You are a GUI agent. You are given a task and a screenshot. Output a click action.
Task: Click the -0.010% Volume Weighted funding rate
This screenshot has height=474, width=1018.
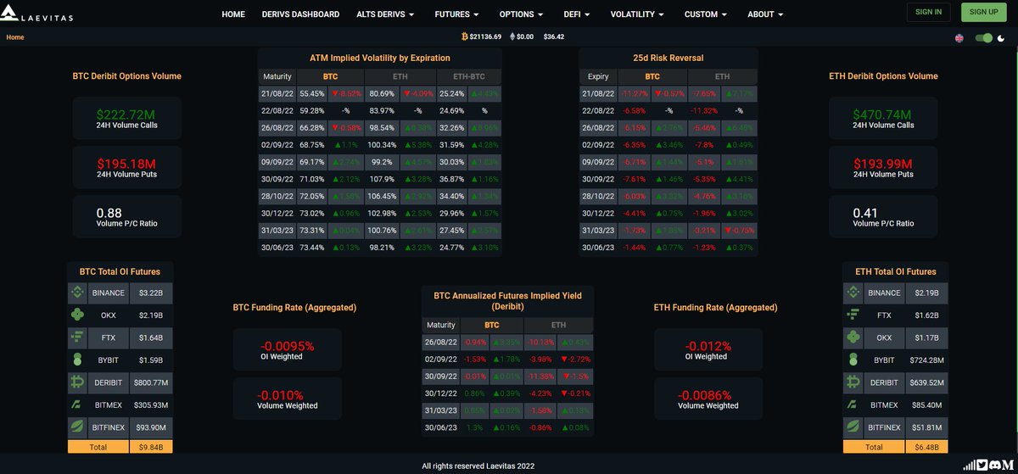click(x=287, y=399)
